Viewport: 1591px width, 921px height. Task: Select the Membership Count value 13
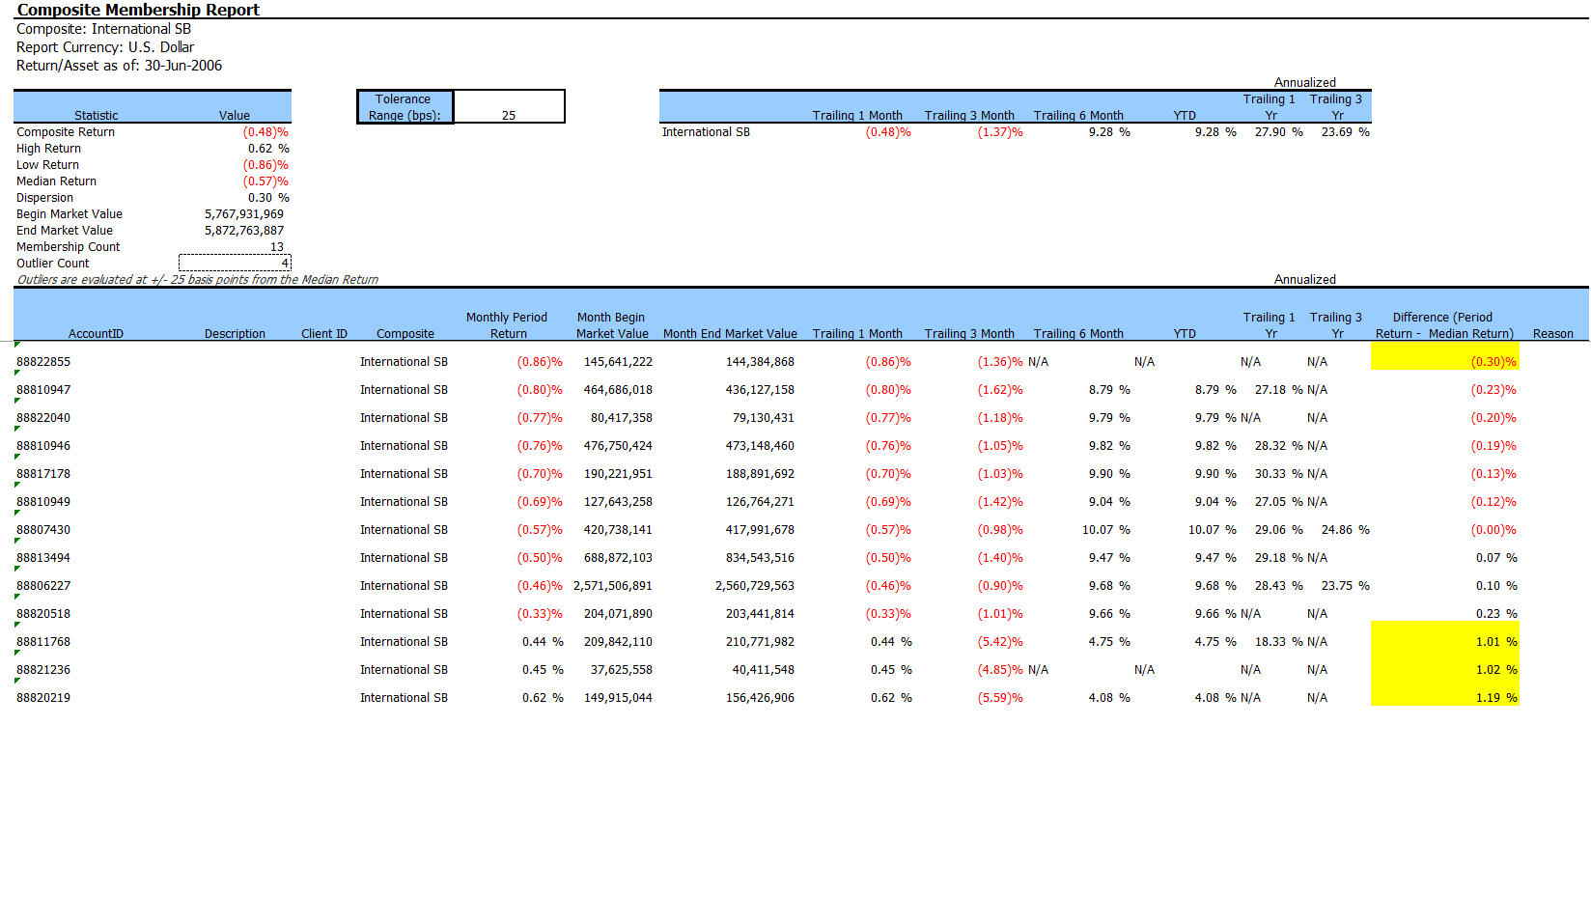point(276,246)
